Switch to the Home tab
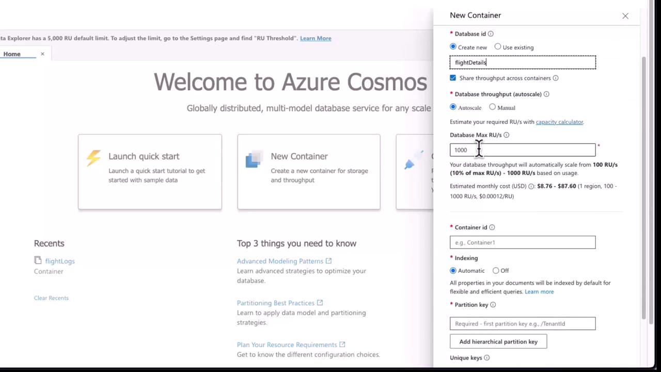The image size is (661, 372). 12,54
